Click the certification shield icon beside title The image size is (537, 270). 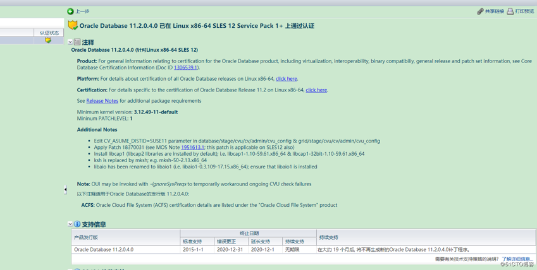point(73,25)
